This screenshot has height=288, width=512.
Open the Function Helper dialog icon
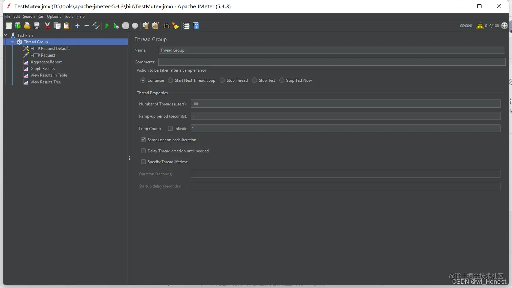point(186,26)
